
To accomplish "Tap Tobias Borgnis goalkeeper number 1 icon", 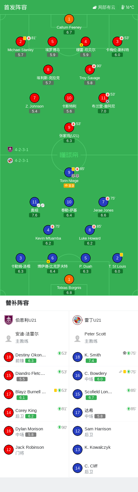I will 69,280.
